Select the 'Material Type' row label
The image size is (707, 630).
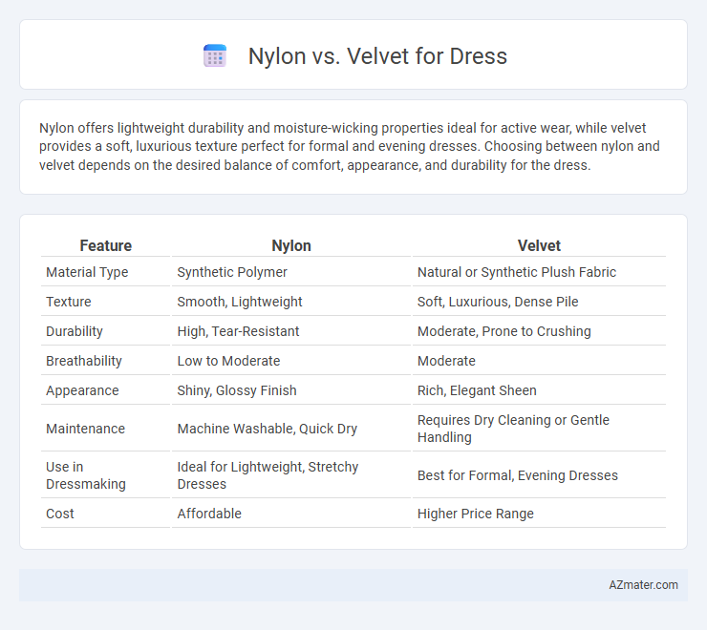click(x=87, y=272)
